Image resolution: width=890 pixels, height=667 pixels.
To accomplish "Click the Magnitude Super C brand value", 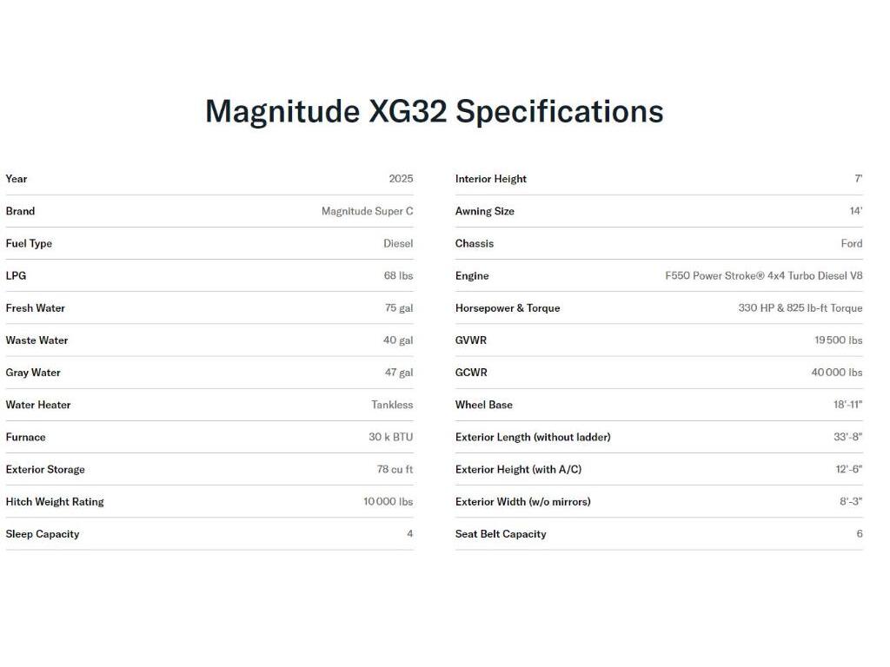I will click(367, 211).
